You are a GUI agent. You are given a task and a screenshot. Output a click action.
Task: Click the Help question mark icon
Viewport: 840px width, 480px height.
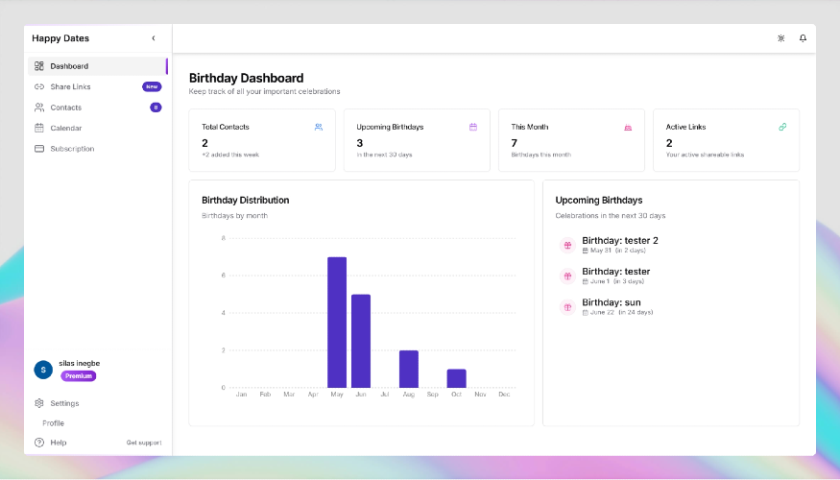point(39,443)
